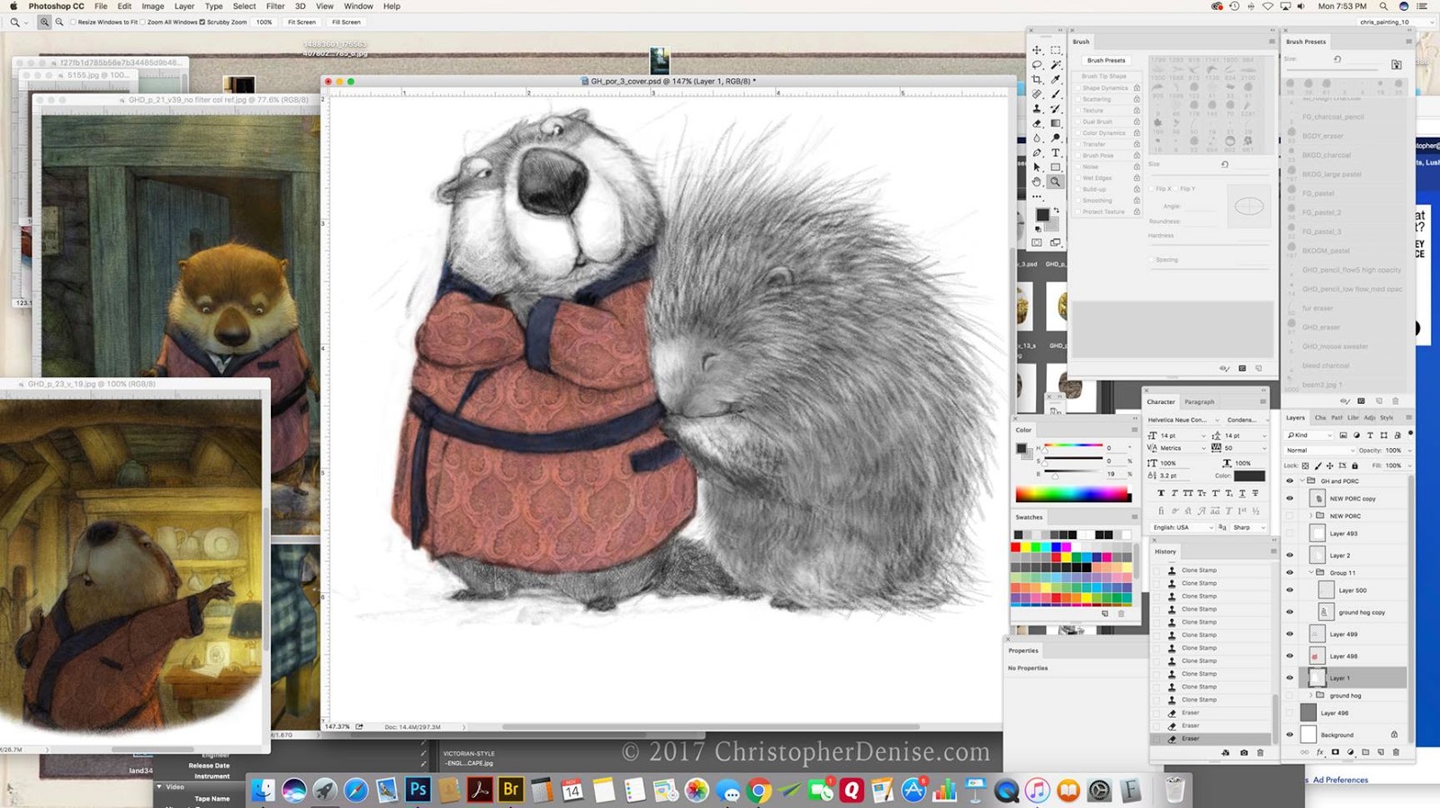Hide the Background layer
Image resolution: width=1440 pixels, height=808 pixels.
click(1290, 734)
